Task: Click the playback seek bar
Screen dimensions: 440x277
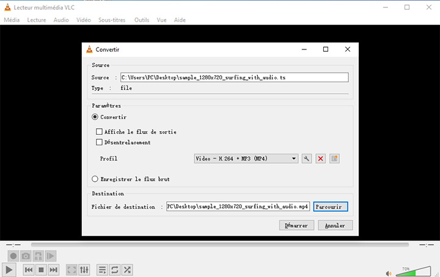Action: (x=220, y=245)
